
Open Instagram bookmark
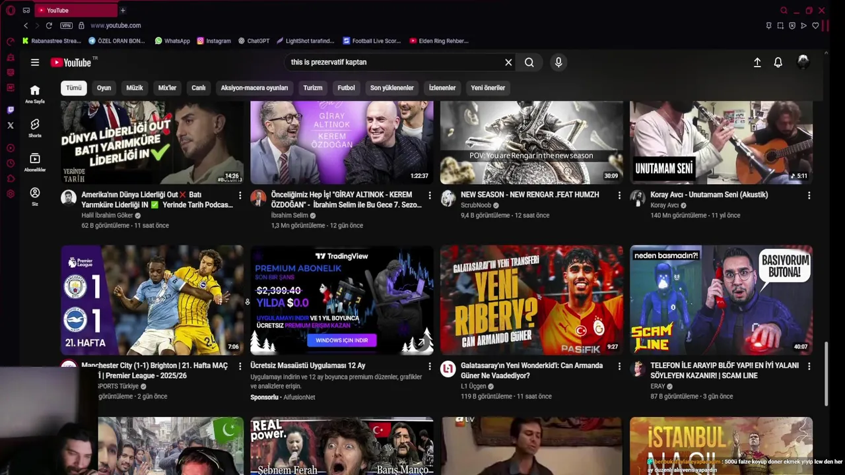click(214, 41)
